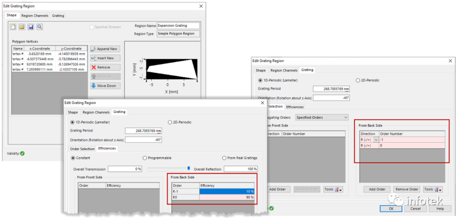Click the Help button
Viewport: 458px width, 220px height.
[440, 209]
